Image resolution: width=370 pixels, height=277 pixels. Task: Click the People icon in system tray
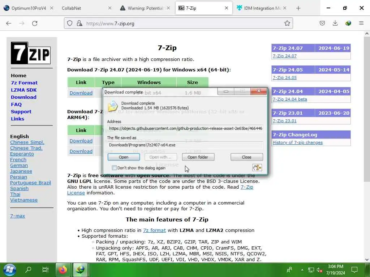point(289,270)
